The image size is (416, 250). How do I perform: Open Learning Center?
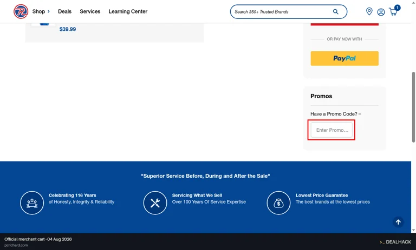(128, 11)
